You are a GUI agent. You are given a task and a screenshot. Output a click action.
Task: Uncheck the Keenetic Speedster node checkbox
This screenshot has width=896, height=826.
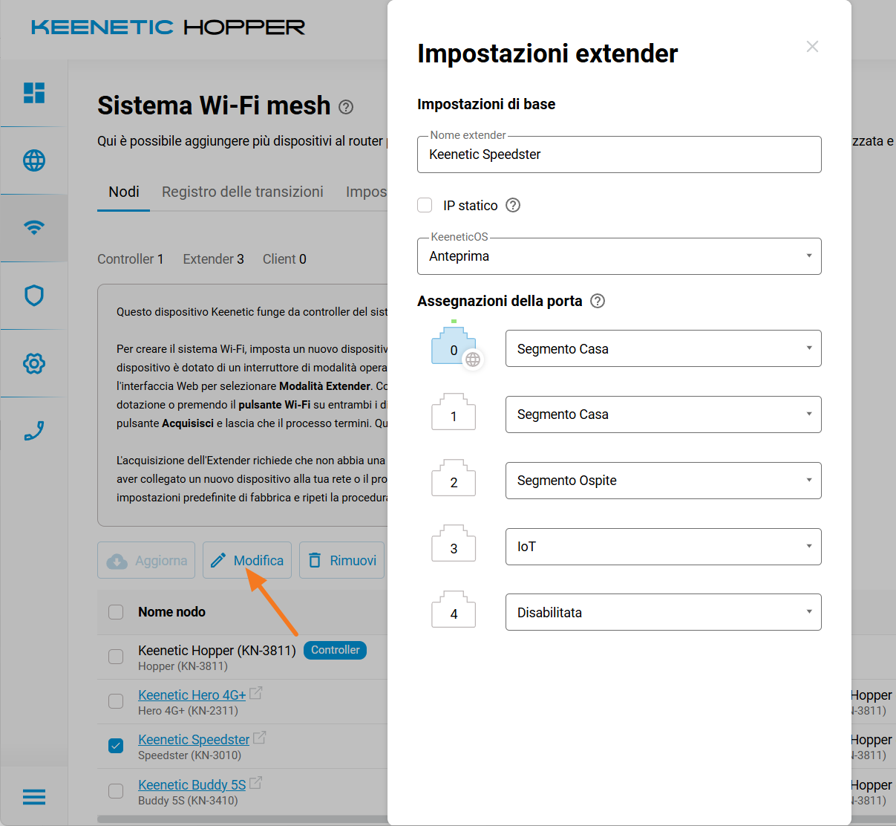tap(116, 746)
